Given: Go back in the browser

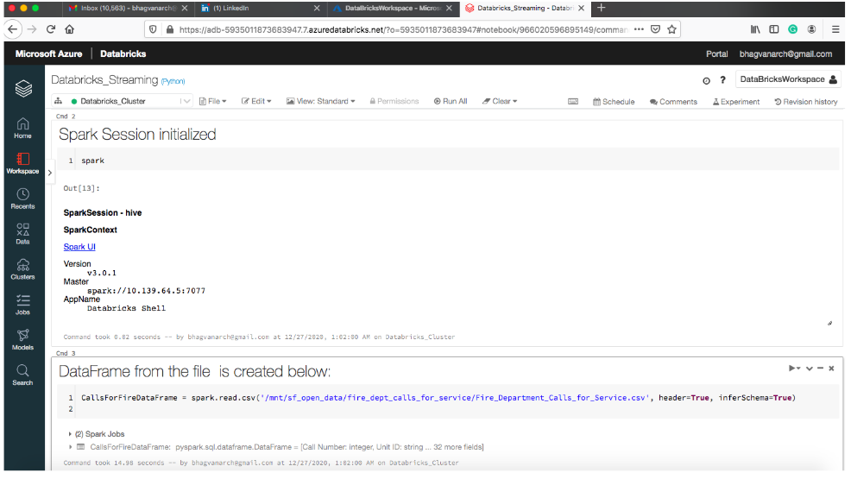Looking at the screenshot, I should pos(13,29).
